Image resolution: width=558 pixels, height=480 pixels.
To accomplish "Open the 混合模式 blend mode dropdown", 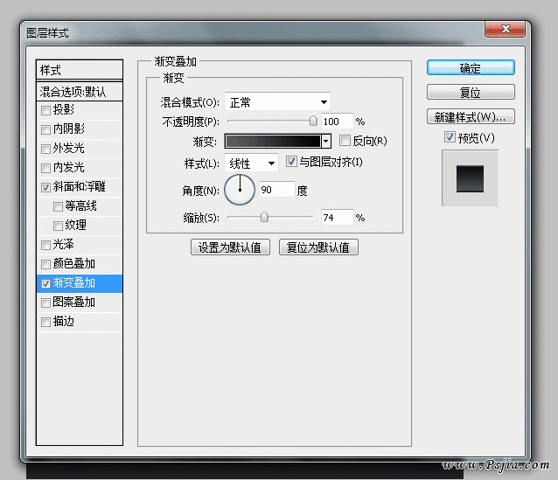I will coord(277,102).
